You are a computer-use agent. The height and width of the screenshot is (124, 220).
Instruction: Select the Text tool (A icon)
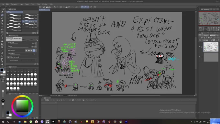(x=2, y=53)
